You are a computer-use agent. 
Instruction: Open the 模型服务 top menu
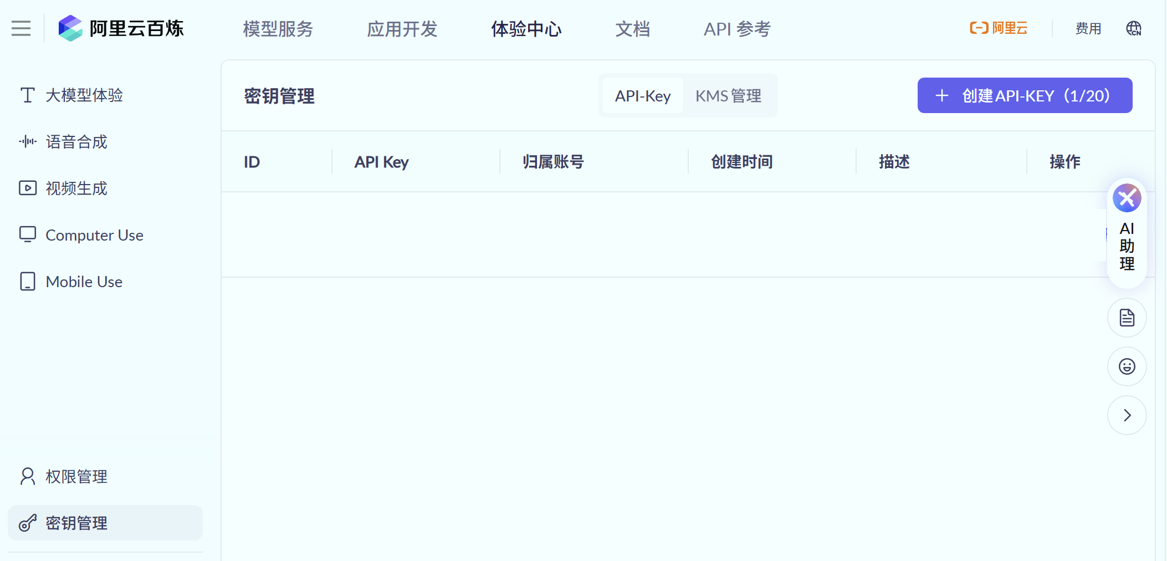tap(278, 29)
